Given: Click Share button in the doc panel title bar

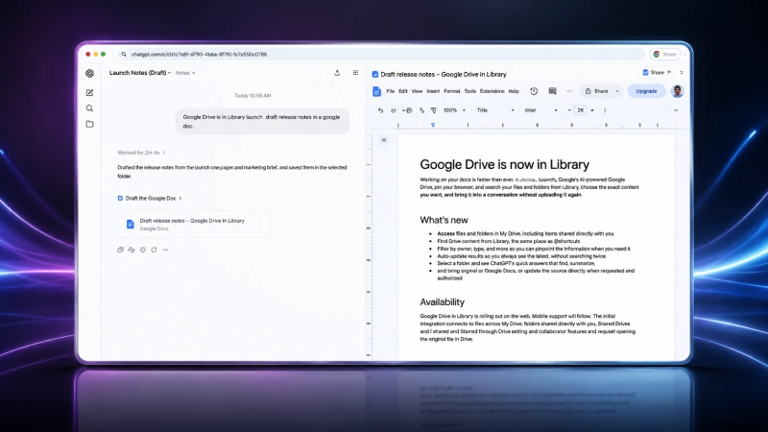Looking at the screenshot, I should pos(657,73).
